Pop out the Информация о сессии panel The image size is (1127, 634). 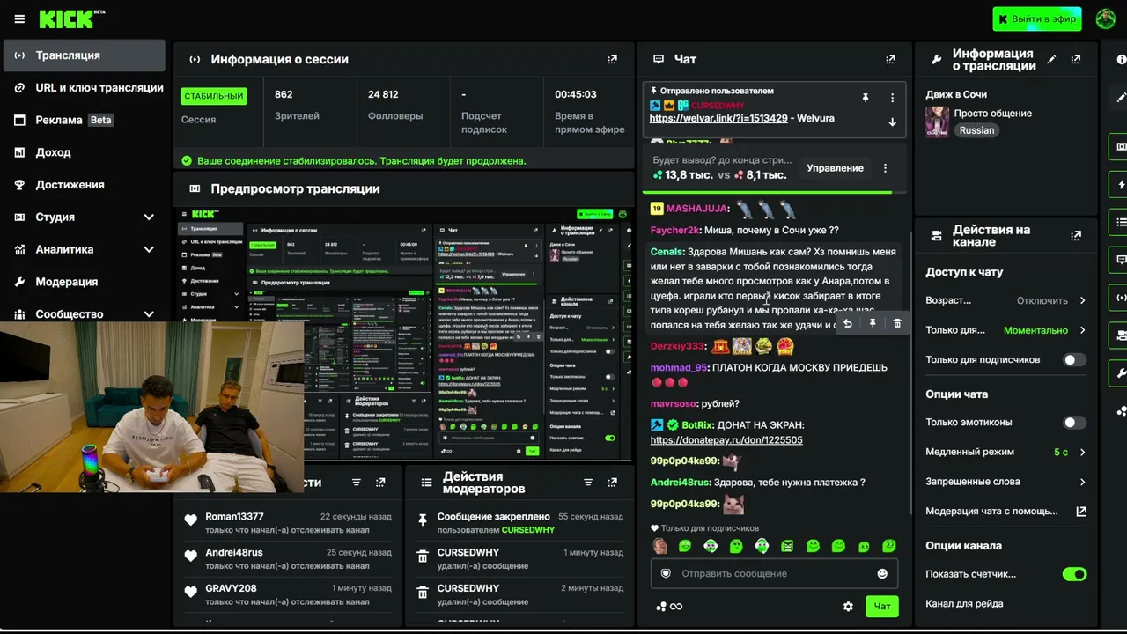coord(613,59)
